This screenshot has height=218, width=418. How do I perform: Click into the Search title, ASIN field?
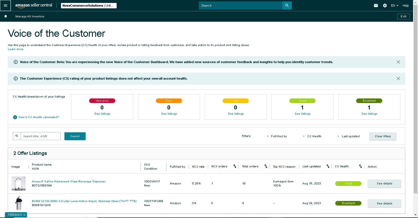[41, 136]
